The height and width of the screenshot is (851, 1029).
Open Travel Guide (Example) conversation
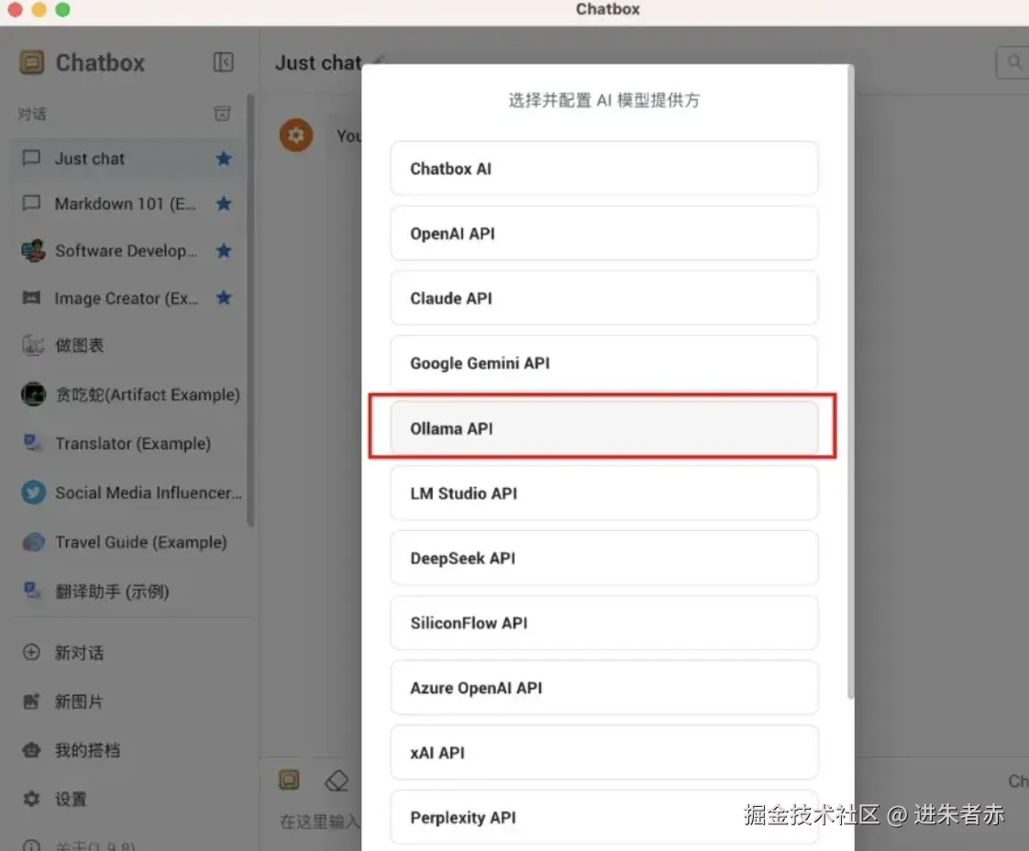[128, 542]
